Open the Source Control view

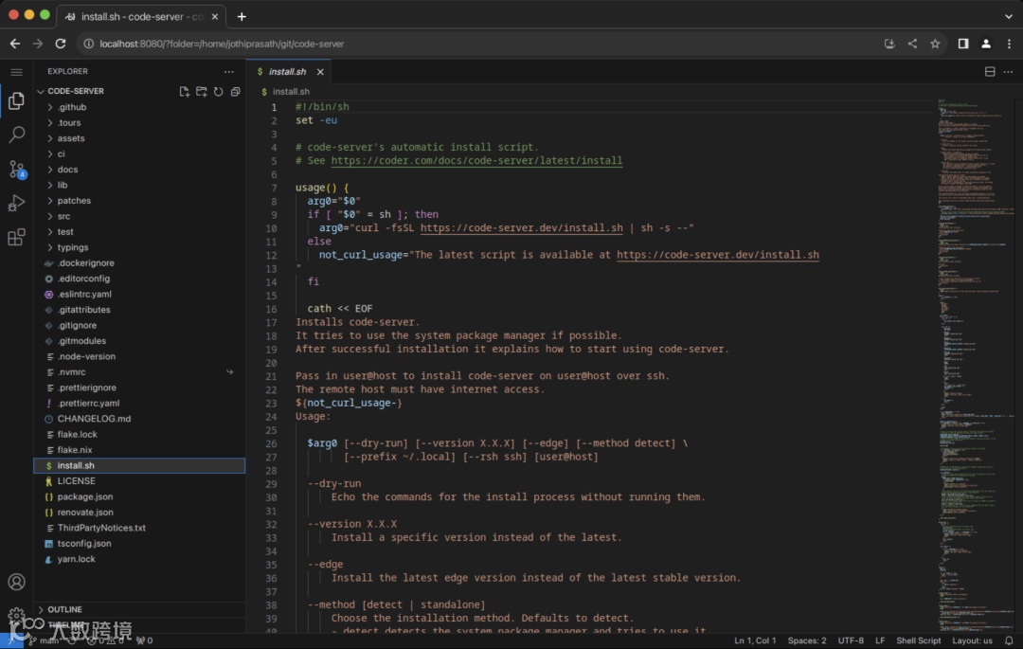(x=16, y=170)
